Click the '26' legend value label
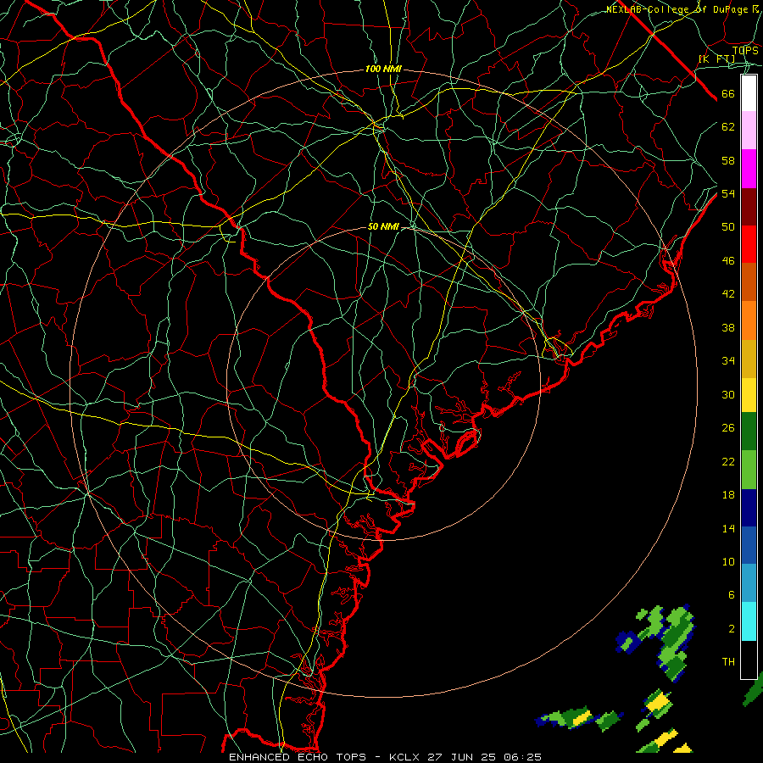The height and width of the screenshot is (763, 763). pos(728,428)
